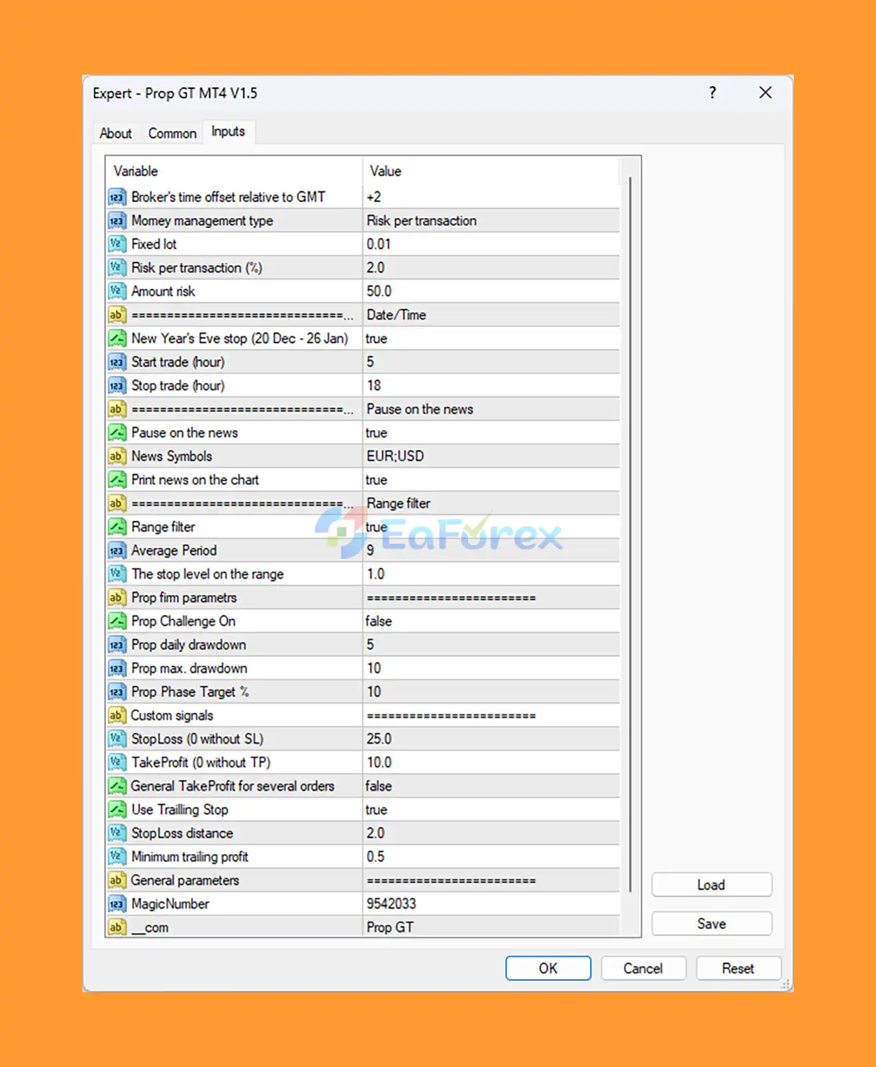Open the About tab

tap(116, 134)
